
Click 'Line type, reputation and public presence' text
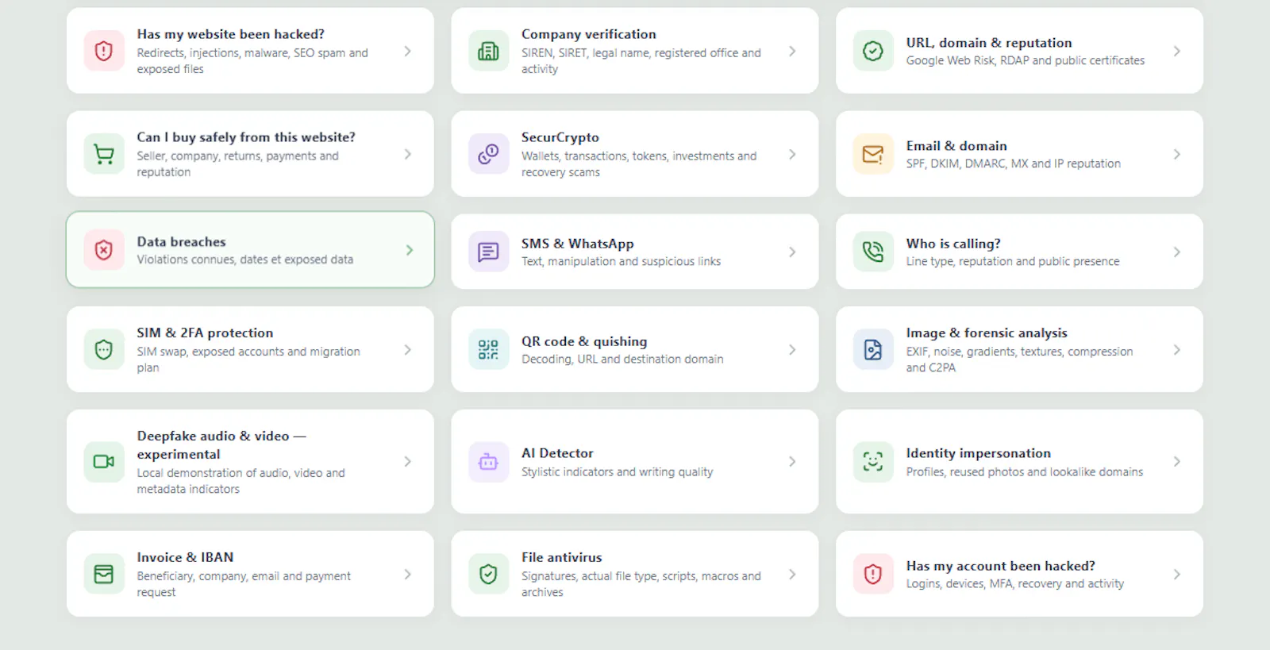point(1013,261)
